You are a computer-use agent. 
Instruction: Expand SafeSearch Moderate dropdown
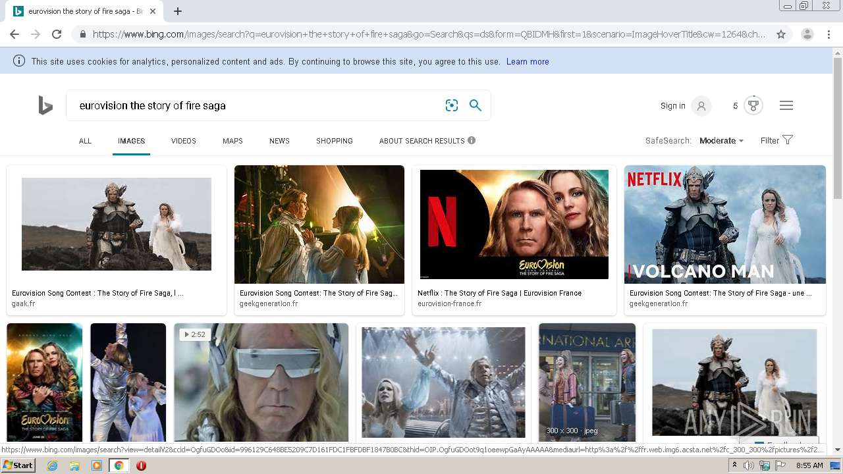click(x=721, y=140)
